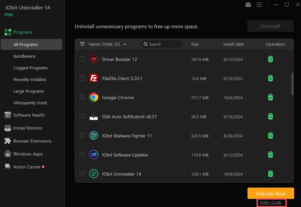Click the Programs section heading text

[23, 32]
